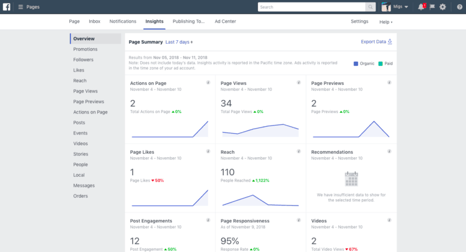Open People in the sidebar
Viewport: 466px width, 252px height.
point(80,165)
